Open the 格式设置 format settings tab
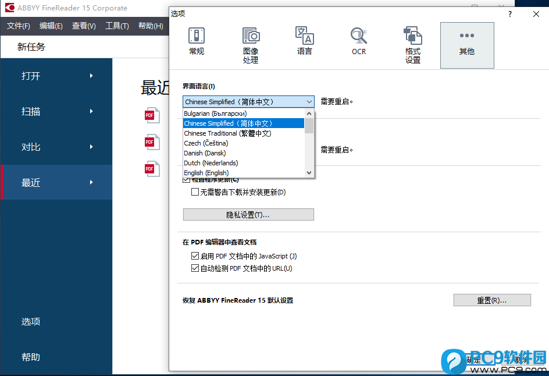The height and width of the screenshot is (376, 549). coord(413,45)
